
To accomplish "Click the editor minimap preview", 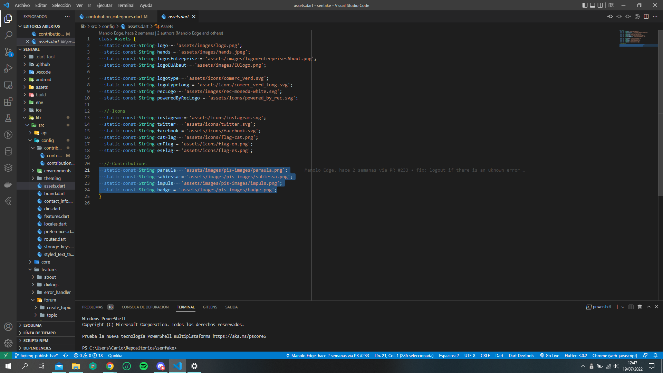I will [638, 38].
